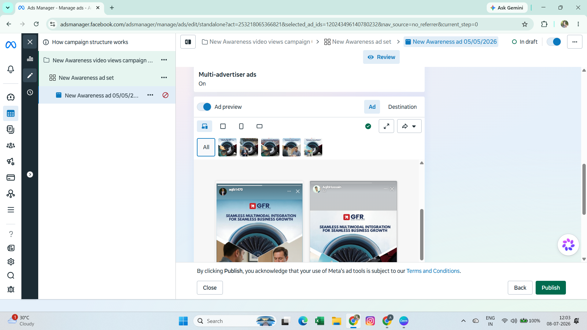Image resolution: width=587 pixels, height=330 pixels.
Task: Open the Meta AI assistant bubble
Action: coord(568,245)
